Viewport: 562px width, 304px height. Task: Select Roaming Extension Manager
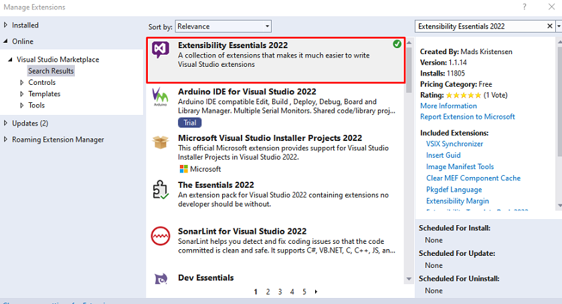click(58, 140)
